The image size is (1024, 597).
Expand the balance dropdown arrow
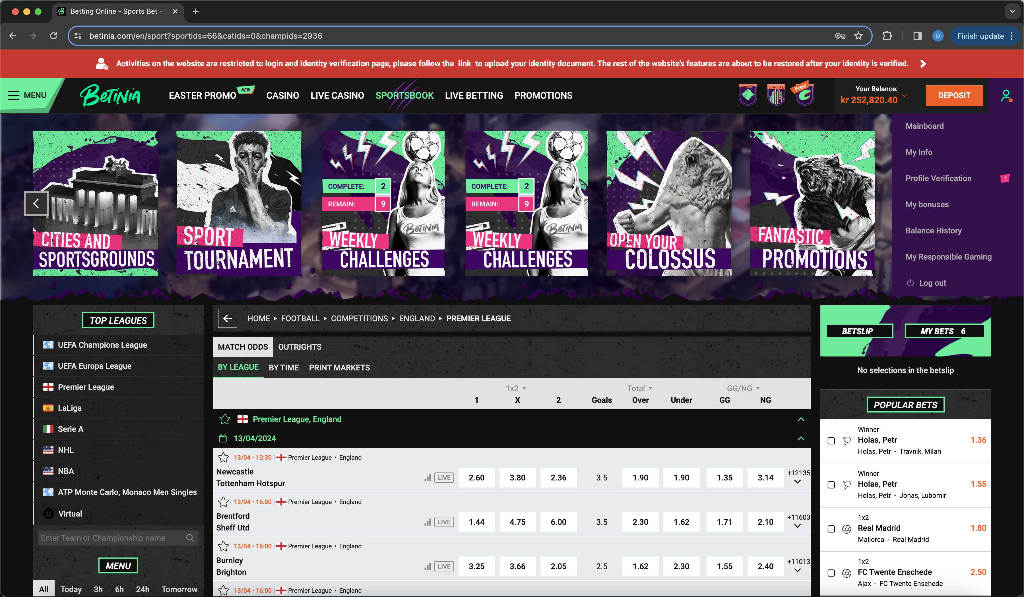coord(905,96)
